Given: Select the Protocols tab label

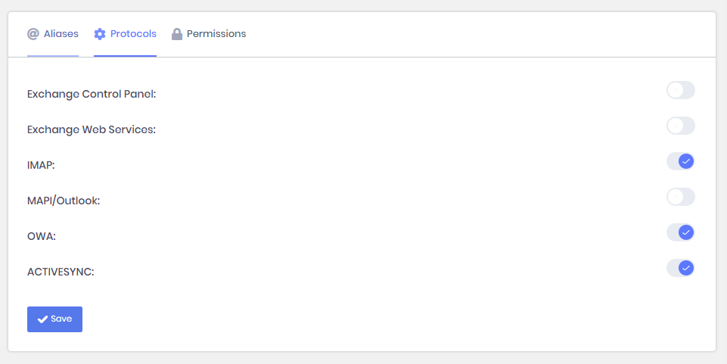Looking at the screenshot, I should click(x=133, y=34).
